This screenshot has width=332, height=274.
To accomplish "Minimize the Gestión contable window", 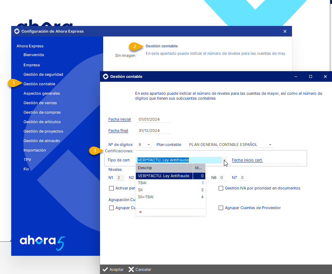I will 296,76.
